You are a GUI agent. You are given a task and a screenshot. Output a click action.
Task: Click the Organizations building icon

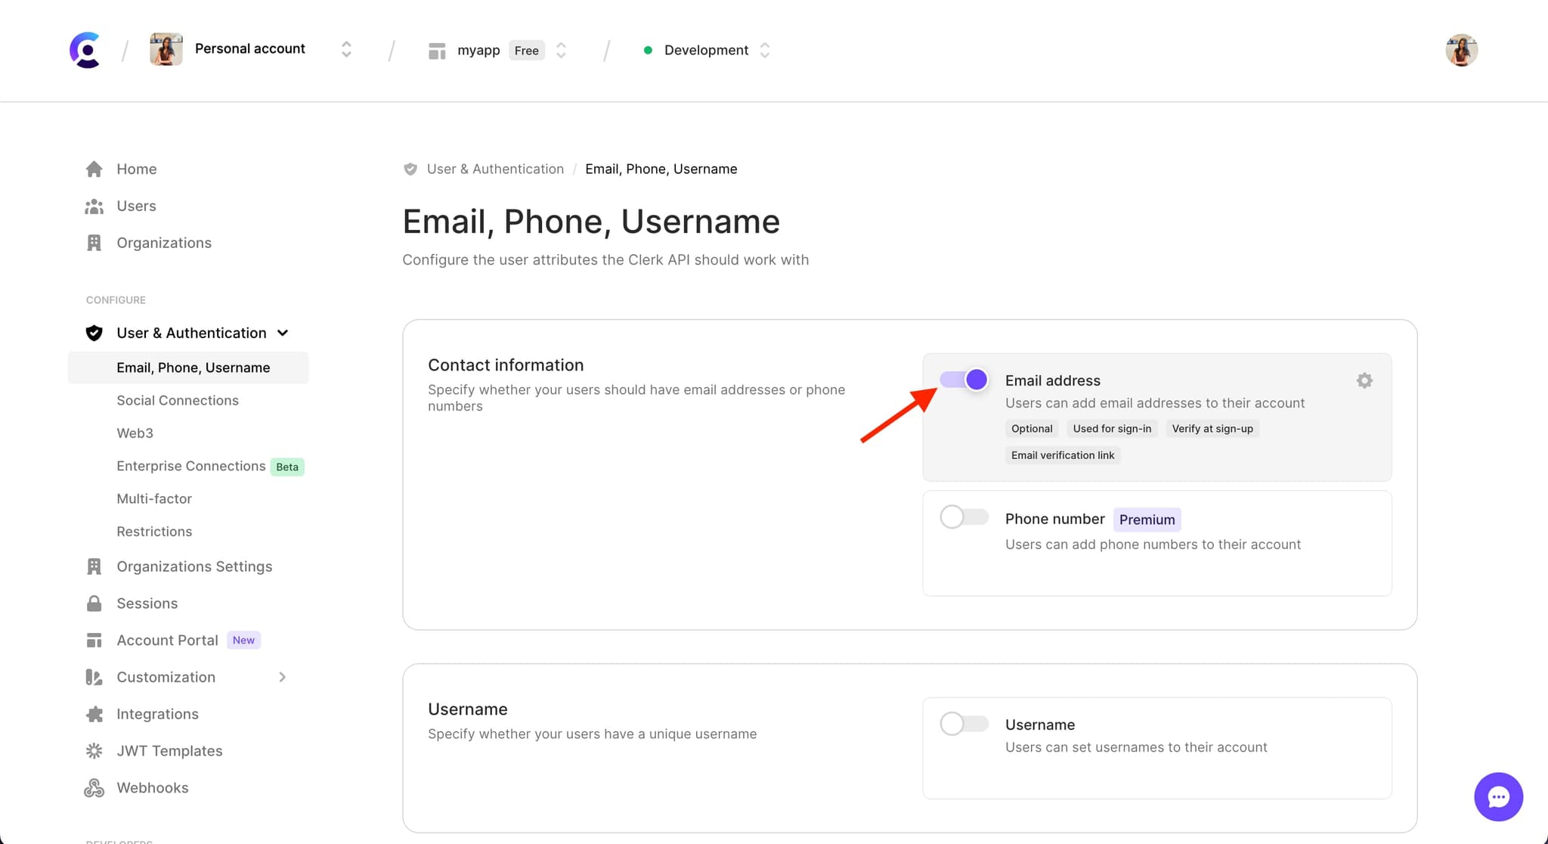[x=94, y=243]
